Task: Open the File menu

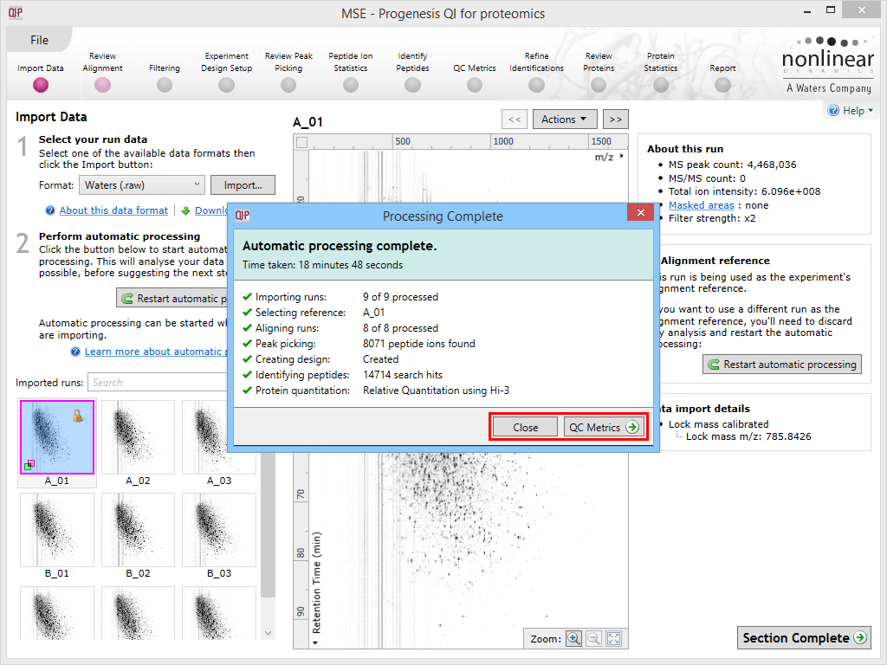Action: tap(39, 40)
